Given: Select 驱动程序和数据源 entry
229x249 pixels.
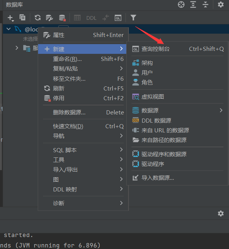Looking at the screenshot, I should tap(177, 154).
